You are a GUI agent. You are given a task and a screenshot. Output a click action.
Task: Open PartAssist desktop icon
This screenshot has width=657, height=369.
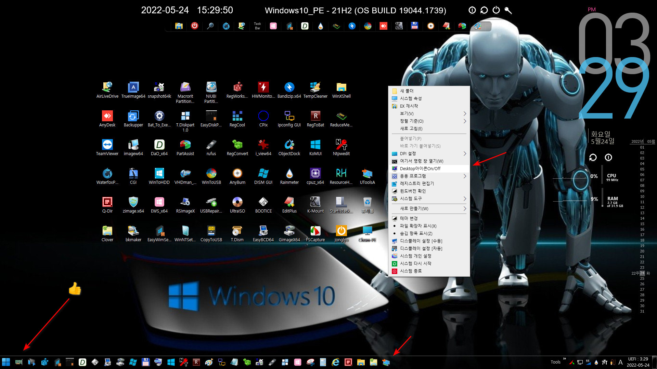[185, 147]
